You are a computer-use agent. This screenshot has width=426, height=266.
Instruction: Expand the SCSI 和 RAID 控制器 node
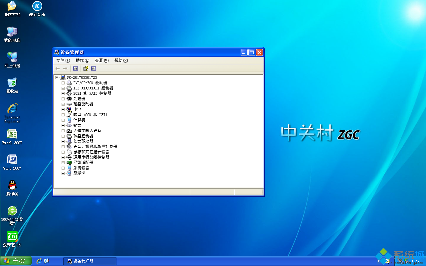(x=63, y=93)
